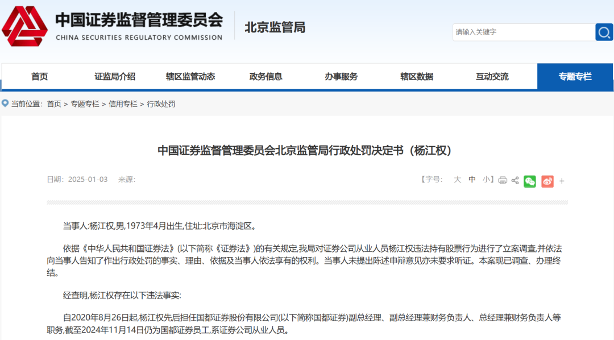Go to 信用专栏 in breadcrumb
The image size is (614, 340).
coord(123,104)
